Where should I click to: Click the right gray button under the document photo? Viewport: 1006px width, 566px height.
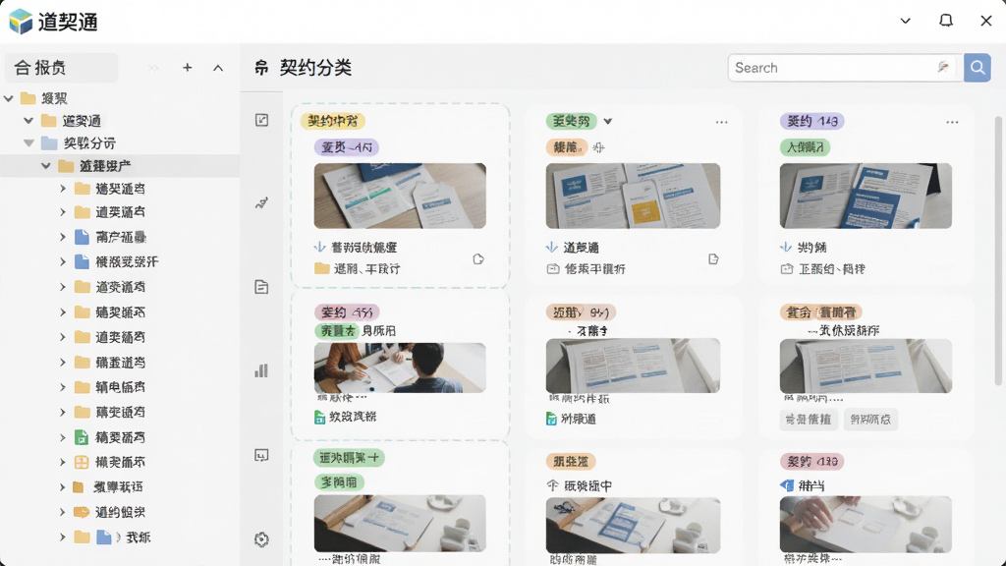[870, 419]
